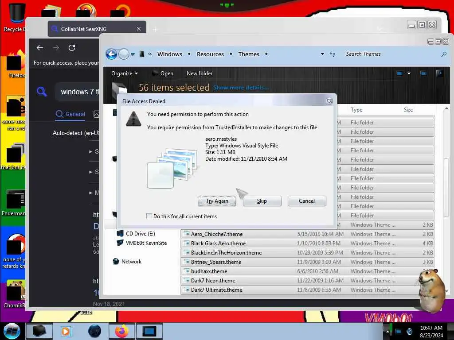Click the monitor icon in taskbar
This screenshot has height=340, width=454.
coord(149,331)
